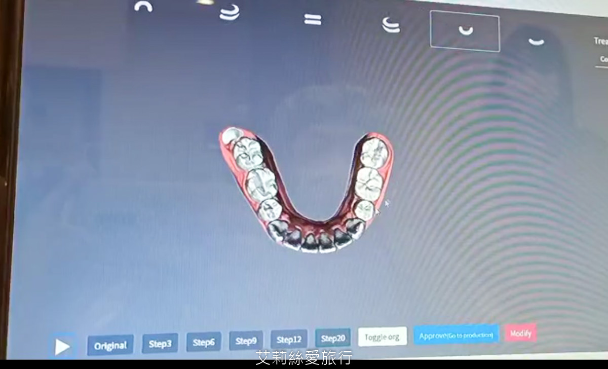608x369 pixels.
Task: Switch to the underlined tab in the right panel
Action: (x=604, y=59)
